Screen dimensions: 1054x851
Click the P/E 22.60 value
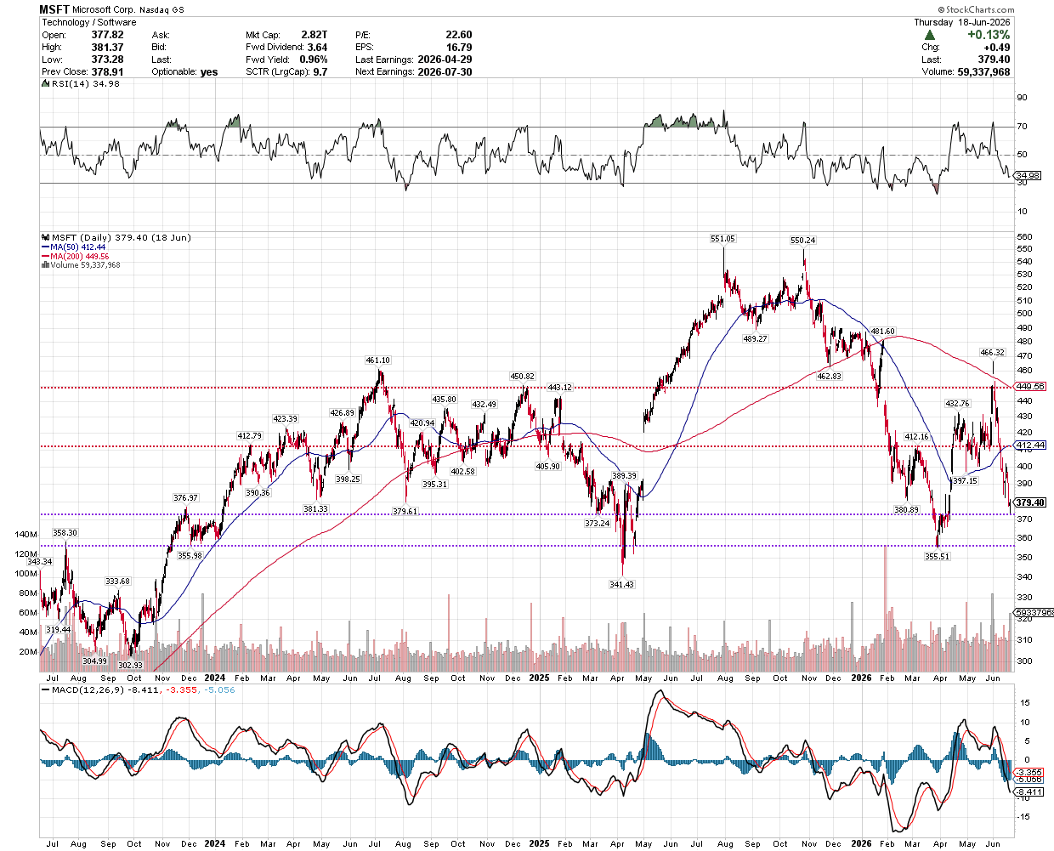click(x=459, y=35)
